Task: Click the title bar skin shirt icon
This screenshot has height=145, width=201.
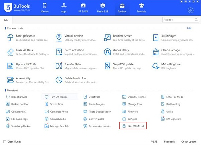Action: [181, 2]
